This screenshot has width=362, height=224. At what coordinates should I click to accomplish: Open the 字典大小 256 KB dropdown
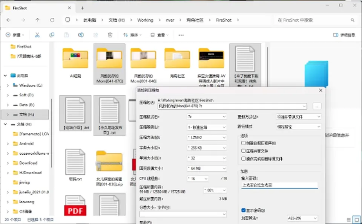(207, 148)
